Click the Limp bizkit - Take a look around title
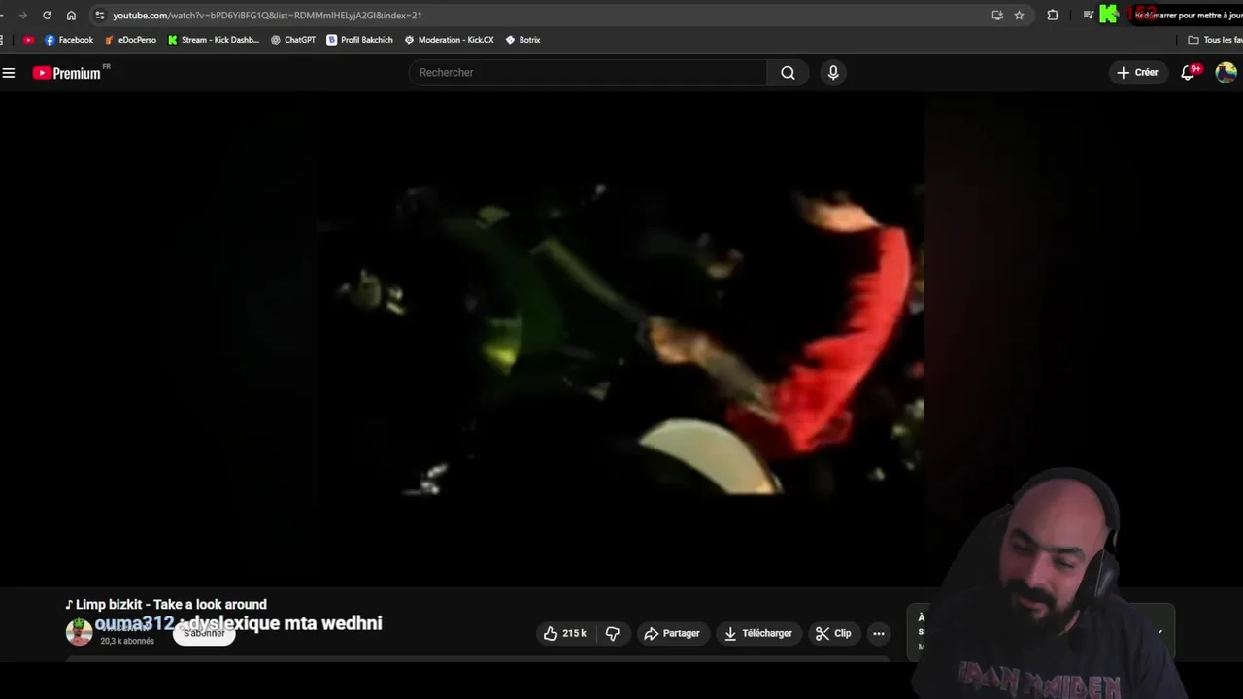Viewport: 1243px width, 699px height. (171, 604)
